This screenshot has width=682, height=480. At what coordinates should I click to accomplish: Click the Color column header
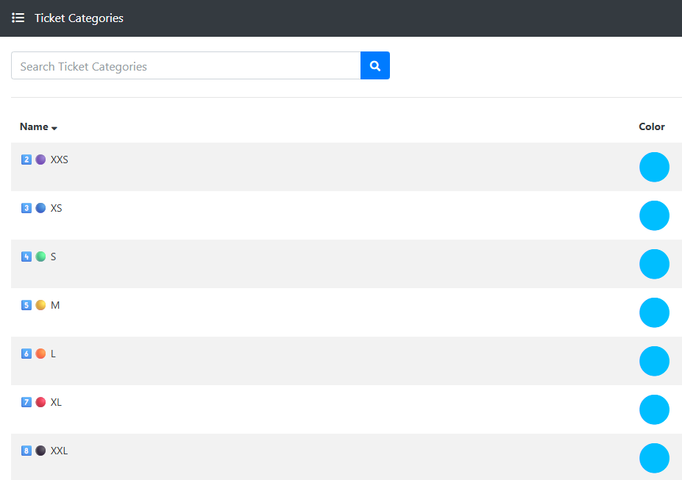(651, 126)
